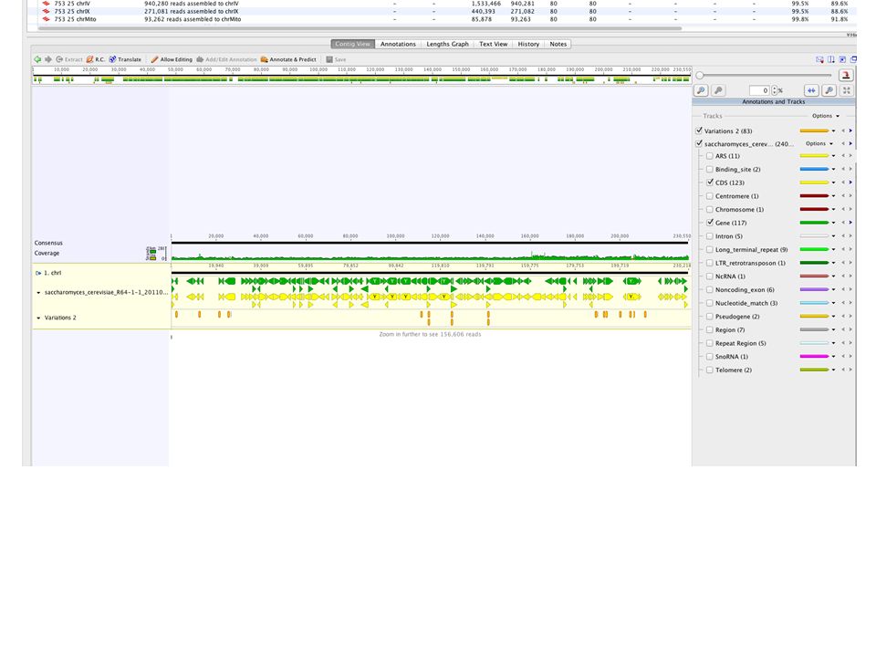This screenshot has width=876, height=657.
Task: Open Options dropdown for saccharomyces_cerev track
Action: coord(819,143)
